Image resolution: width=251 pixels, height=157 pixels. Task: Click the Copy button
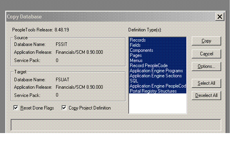pyautogui.click(x=206, y=41)
